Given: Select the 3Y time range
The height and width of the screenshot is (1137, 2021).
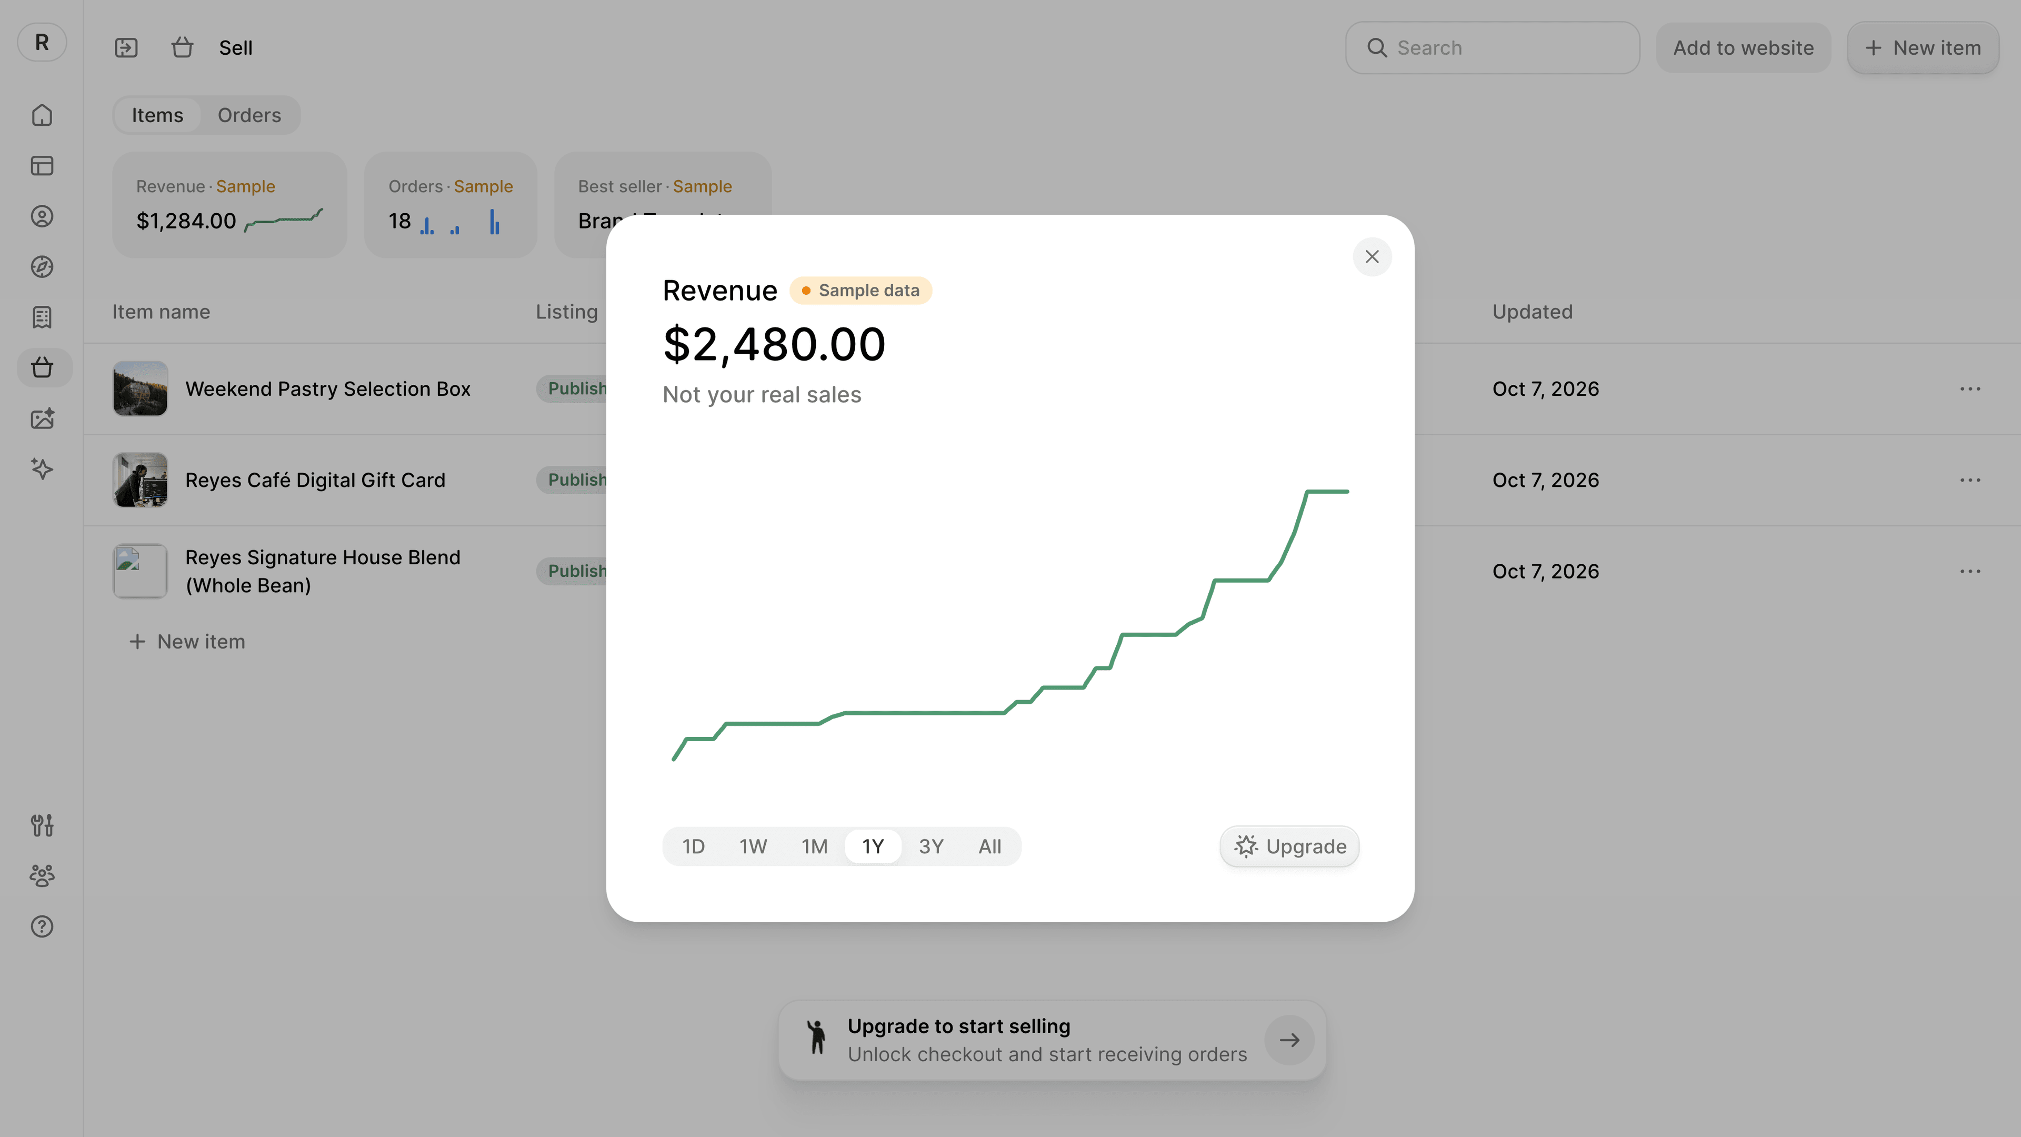Looking at the screenshot, I should 931,846.
